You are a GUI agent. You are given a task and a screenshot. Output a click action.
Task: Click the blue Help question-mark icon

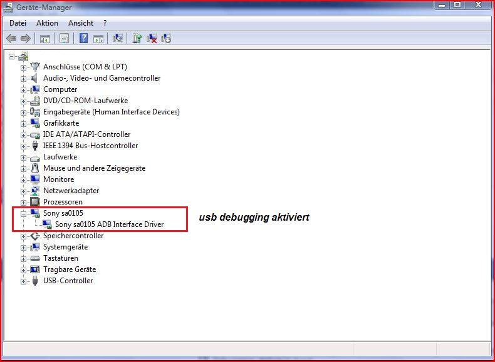(84, 38)
